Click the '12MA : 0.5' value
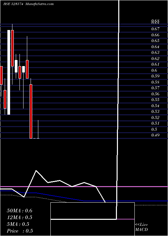 tap(19, 217)
